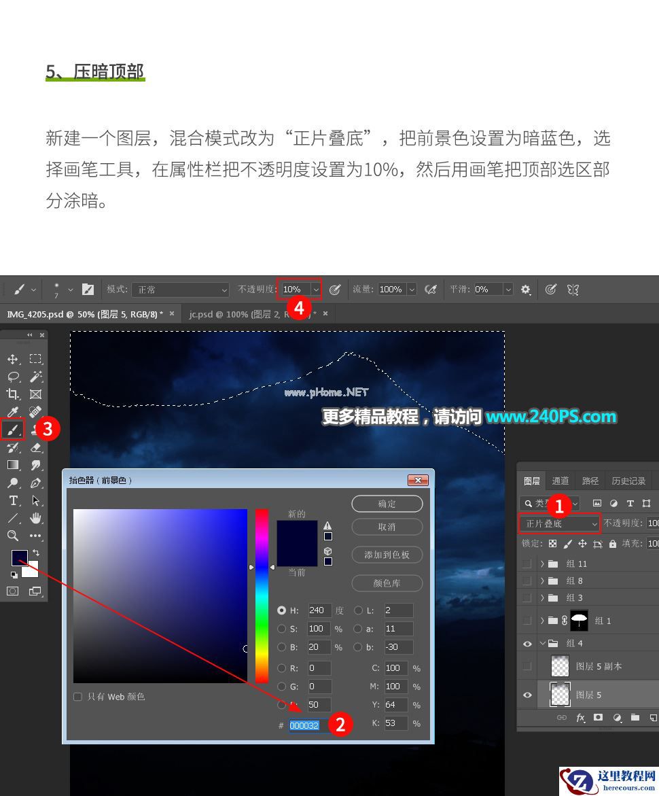
Task: Select the Brush tool in the toolbar
Action: 14,428
